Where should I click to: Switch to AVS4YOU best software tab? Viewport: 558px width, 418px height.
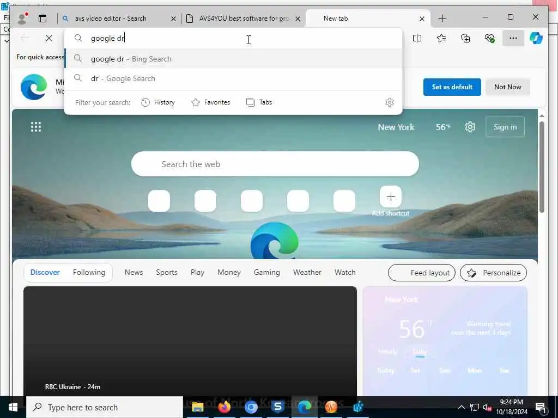click(x=244, y=19)
